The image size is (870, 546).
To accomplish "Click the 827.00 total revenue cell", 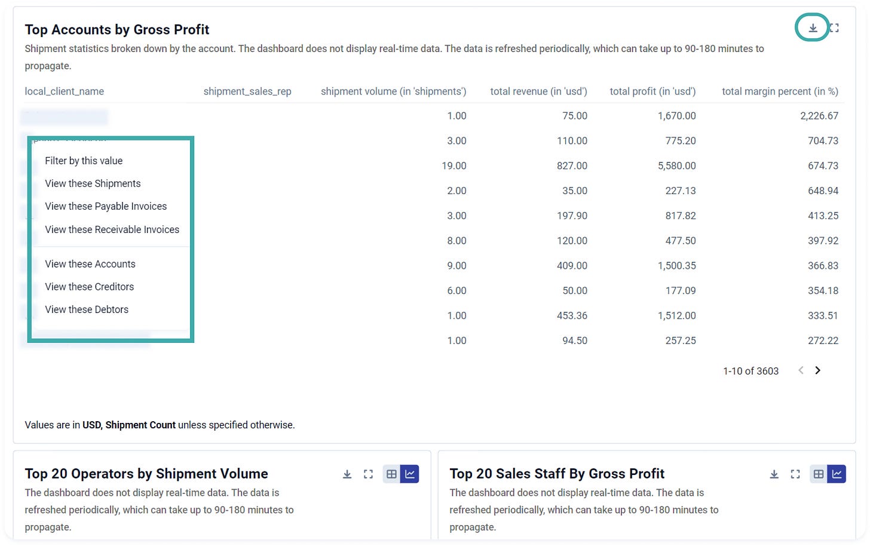I will (x=572, y=165).
